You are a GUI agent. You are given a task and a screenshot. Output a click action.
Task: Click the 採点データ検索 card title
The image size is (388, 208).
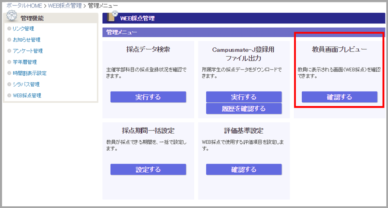tap(148, 49)
